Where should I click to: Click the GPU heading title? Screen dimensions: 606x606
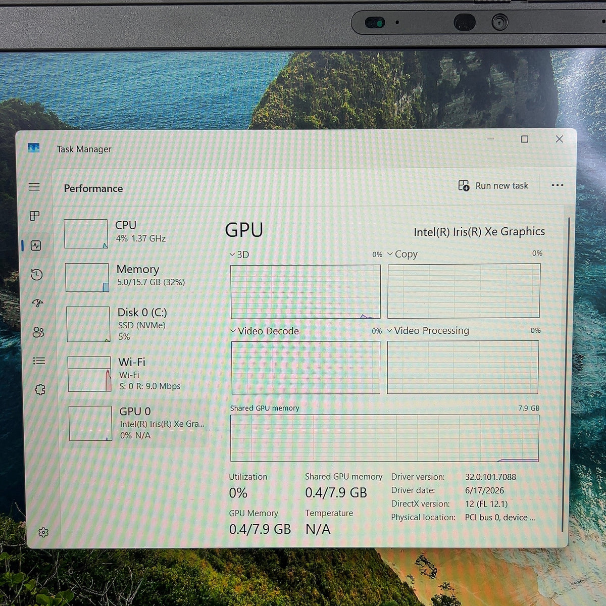pyautogui.click(x=244, y=230)
